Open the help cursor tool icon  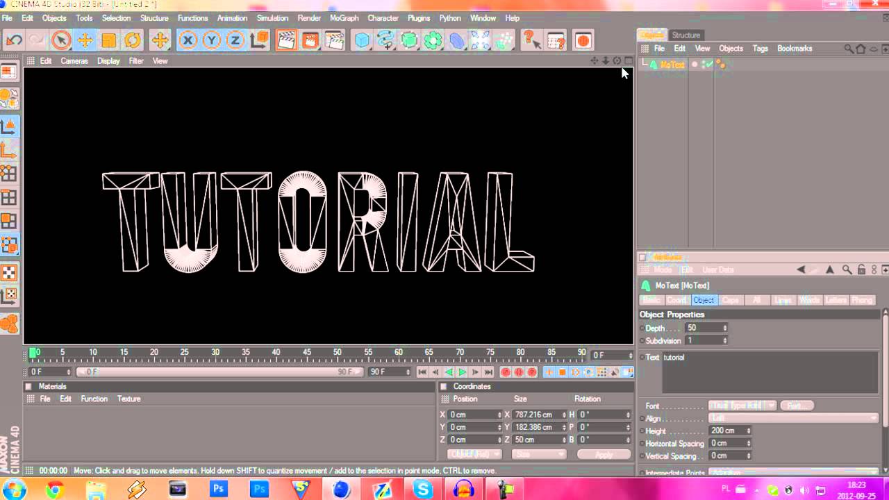[x=531, y=40]
